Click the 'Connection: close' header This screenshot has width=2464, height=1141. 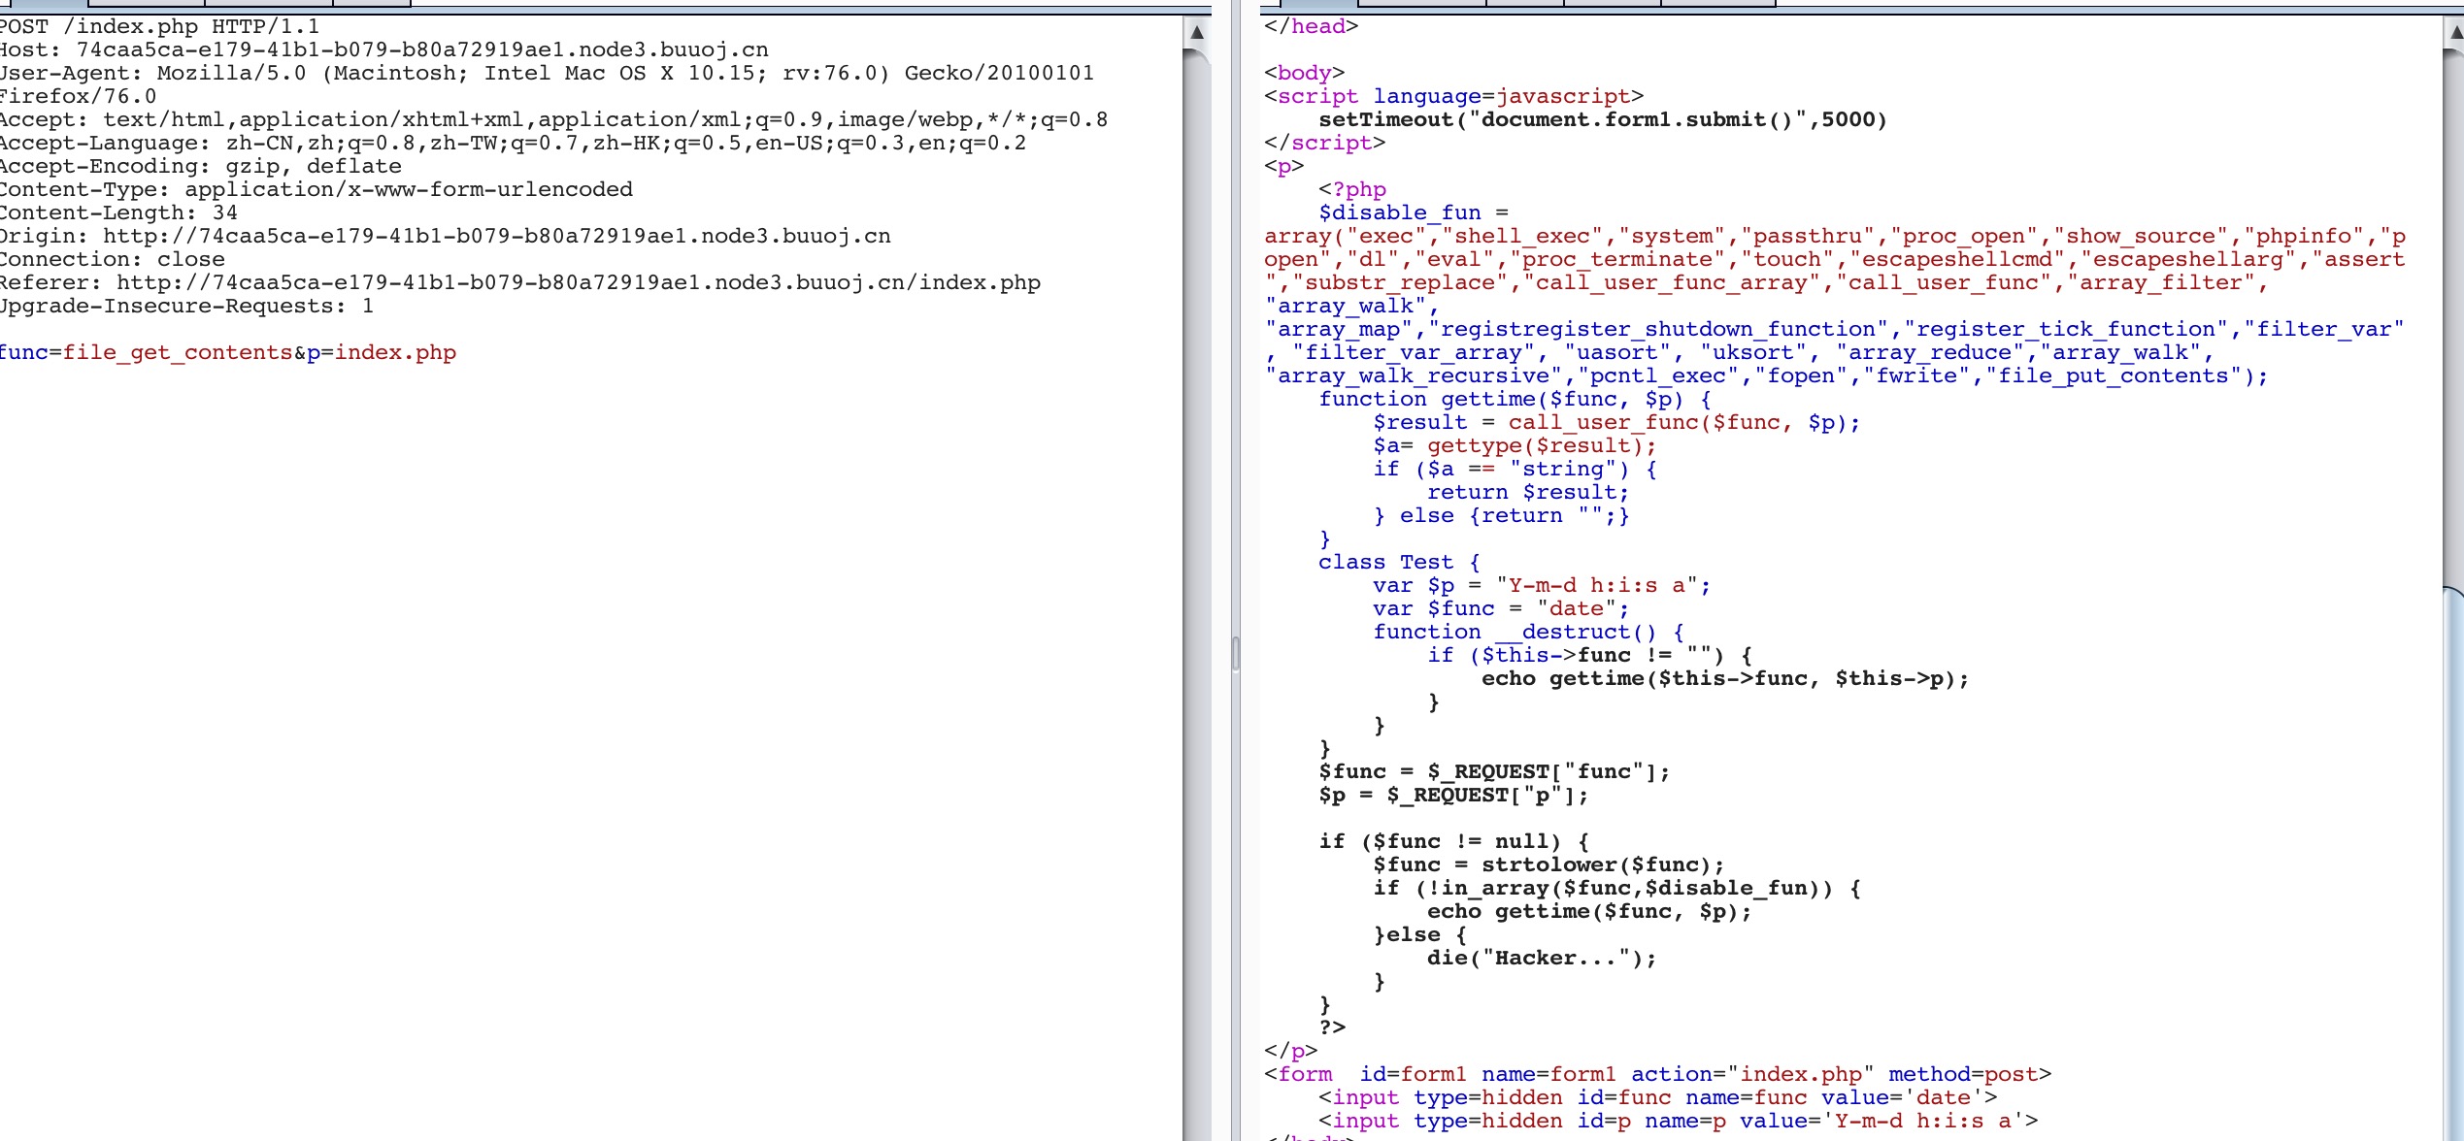113,259
